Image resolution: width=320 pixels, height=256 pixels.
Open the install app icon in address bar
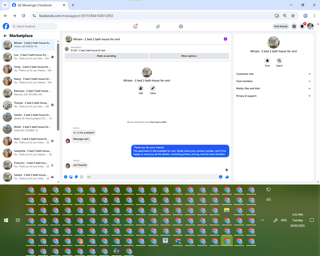click(x=276, y=16)
